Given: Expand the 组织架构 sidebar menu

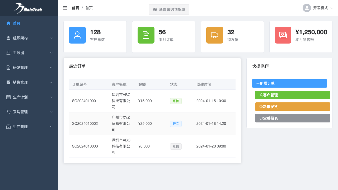Looking at the screenshot, I should pyautogui.click(x=29, y=38).
